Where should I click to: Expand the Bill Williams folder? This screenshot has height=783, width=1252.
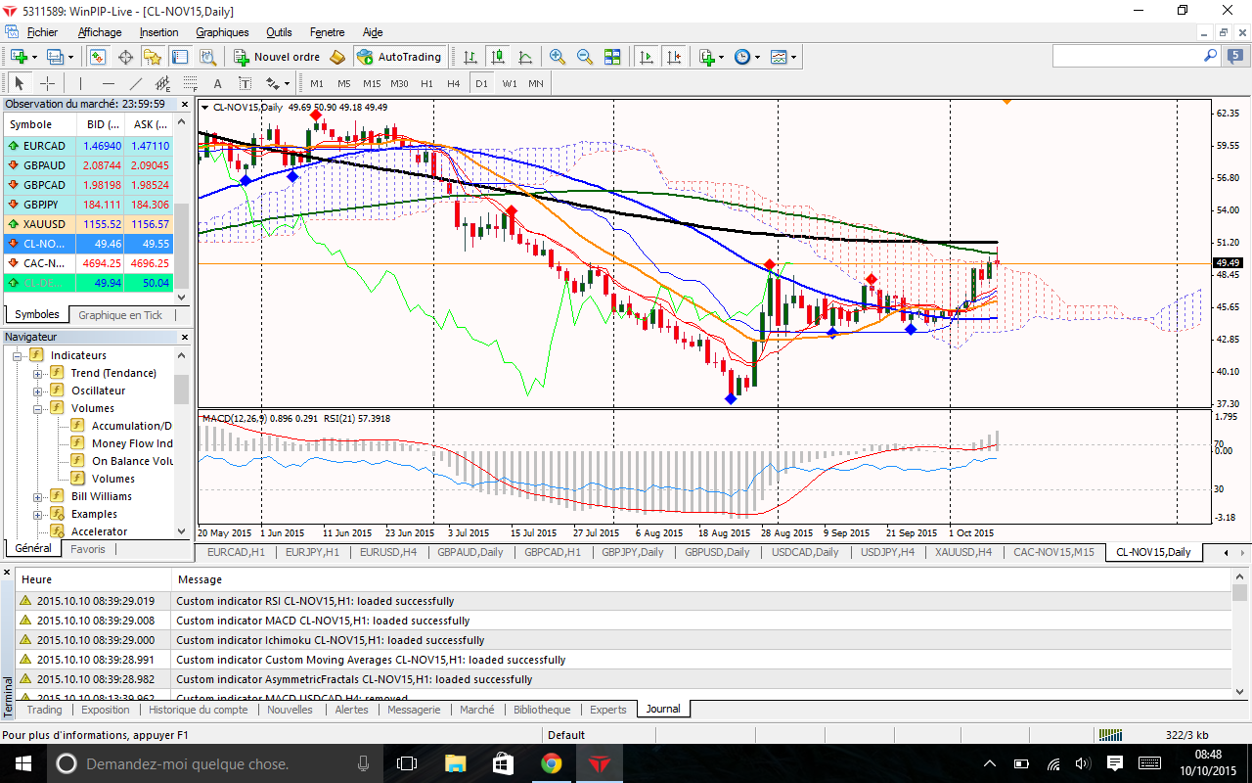(x=38, y=496)
